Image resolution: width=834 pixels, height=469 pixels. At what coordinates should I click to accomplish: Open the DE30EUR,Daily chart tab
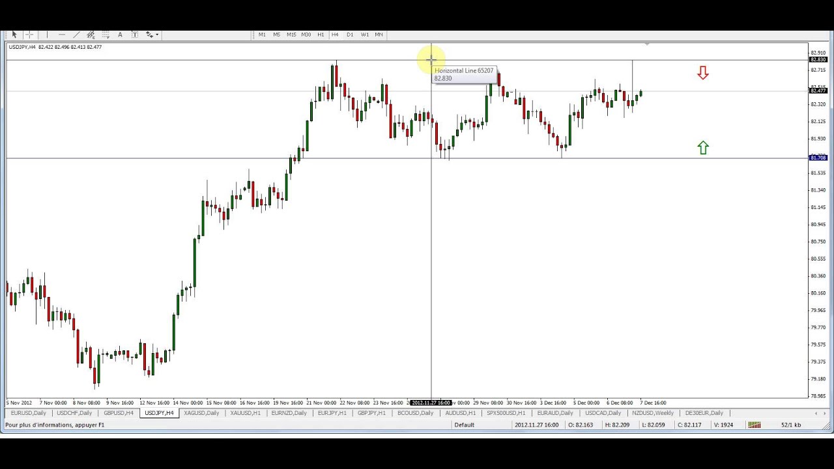click(704, 413)
